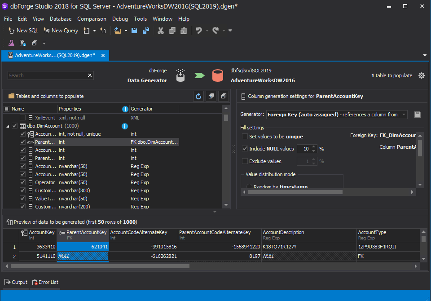Open the Window menu

point(163,19)
